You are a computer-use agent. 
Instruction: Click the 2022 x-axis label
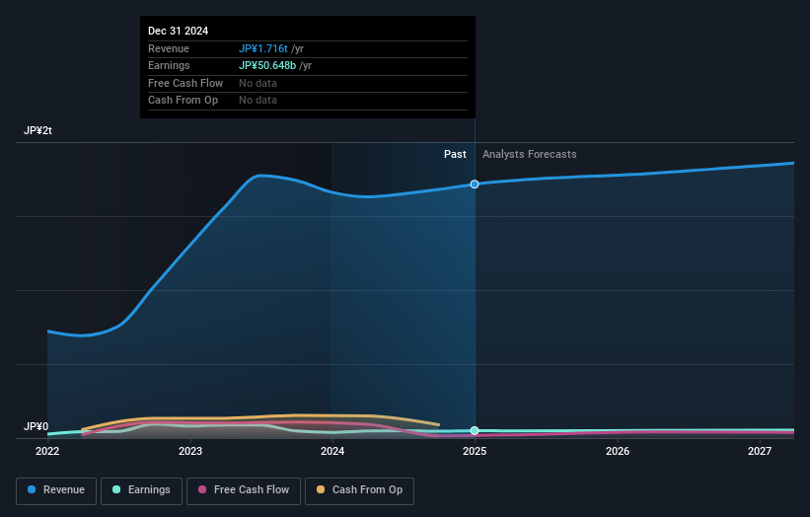click(47, 452)
